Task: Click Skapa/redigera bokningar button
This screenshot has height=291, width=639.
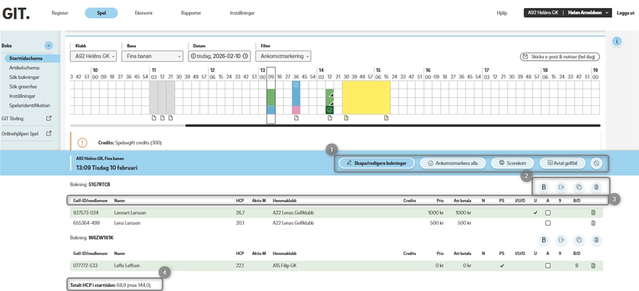Action: pyautogui.click(x=377, y=163)
